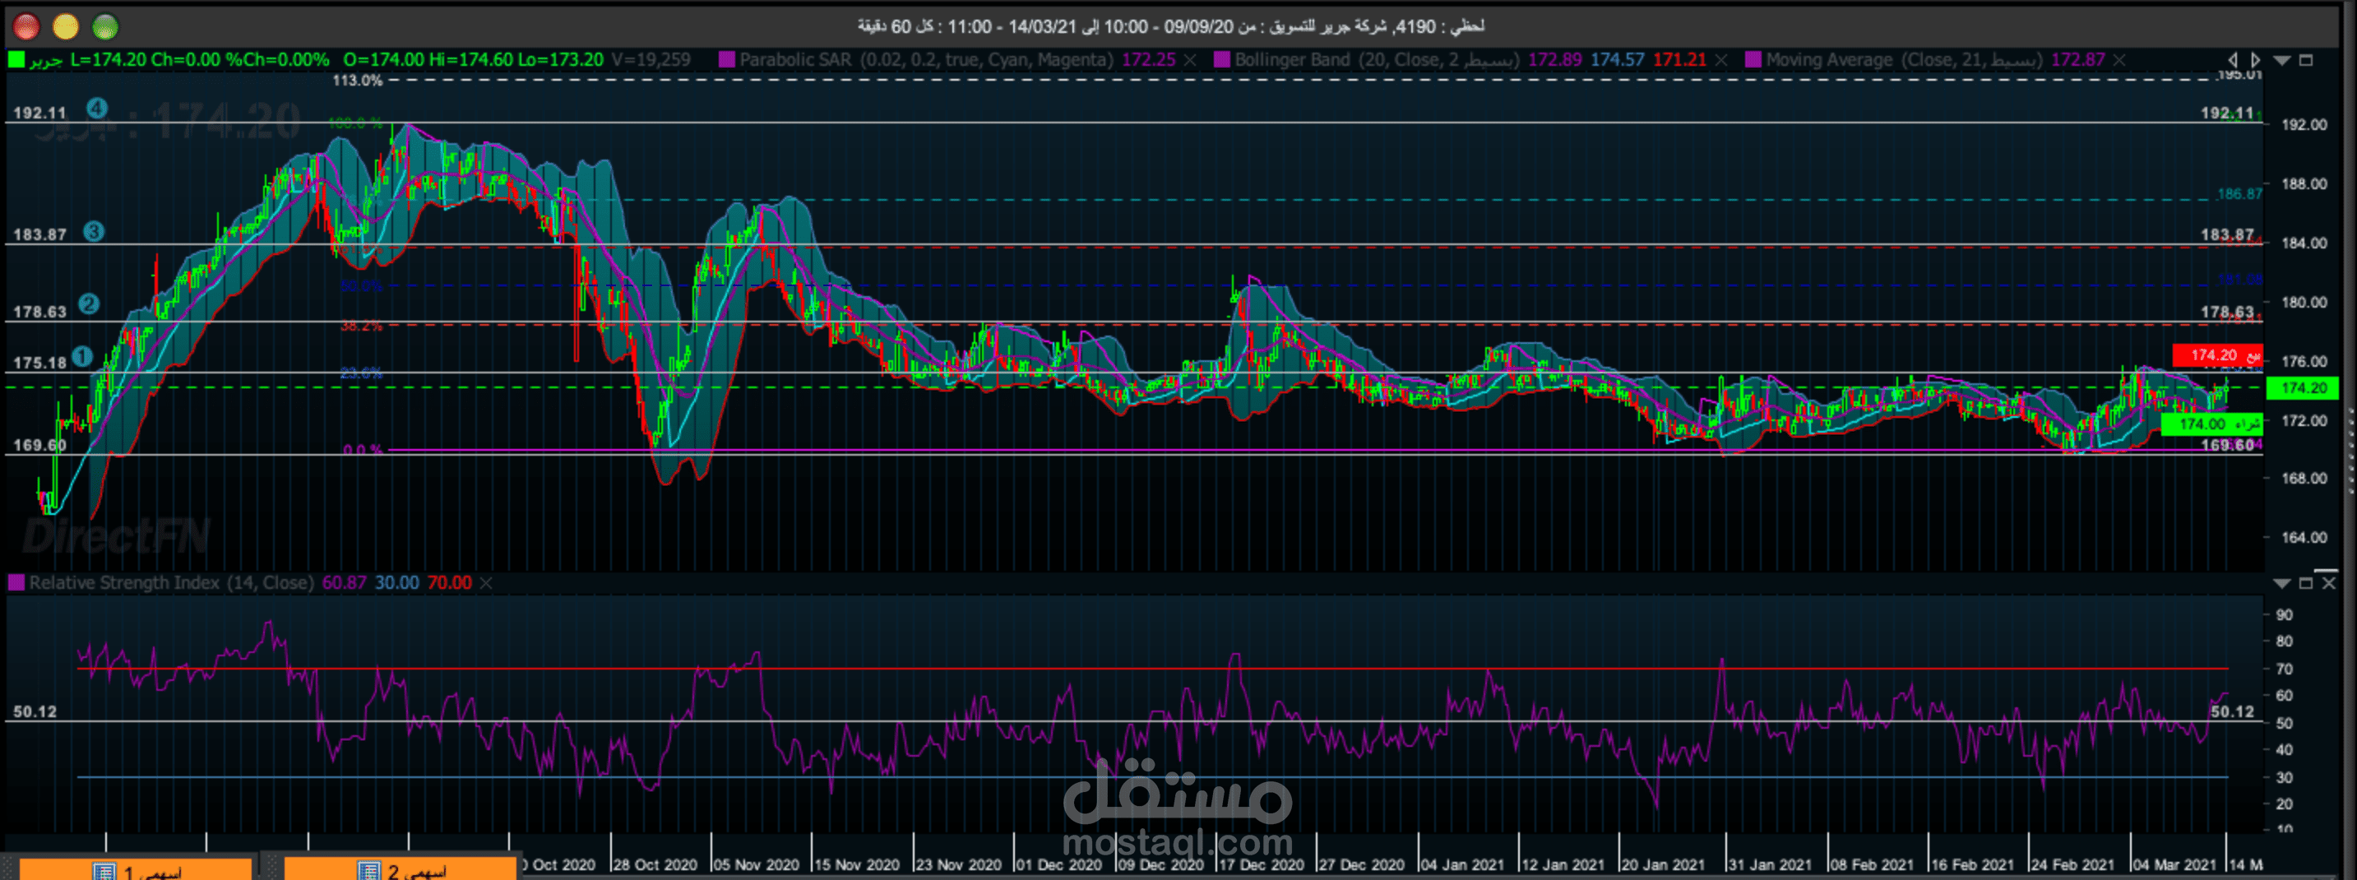Click the red 174.20 sell price tag
The image size is (2357, 880).
[2218, 355]
